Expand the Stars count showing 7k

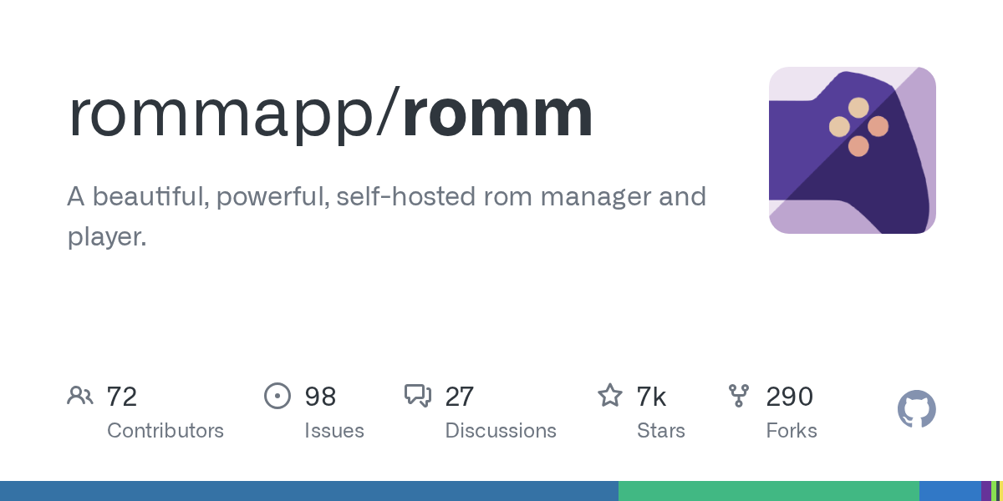(651, 397)
